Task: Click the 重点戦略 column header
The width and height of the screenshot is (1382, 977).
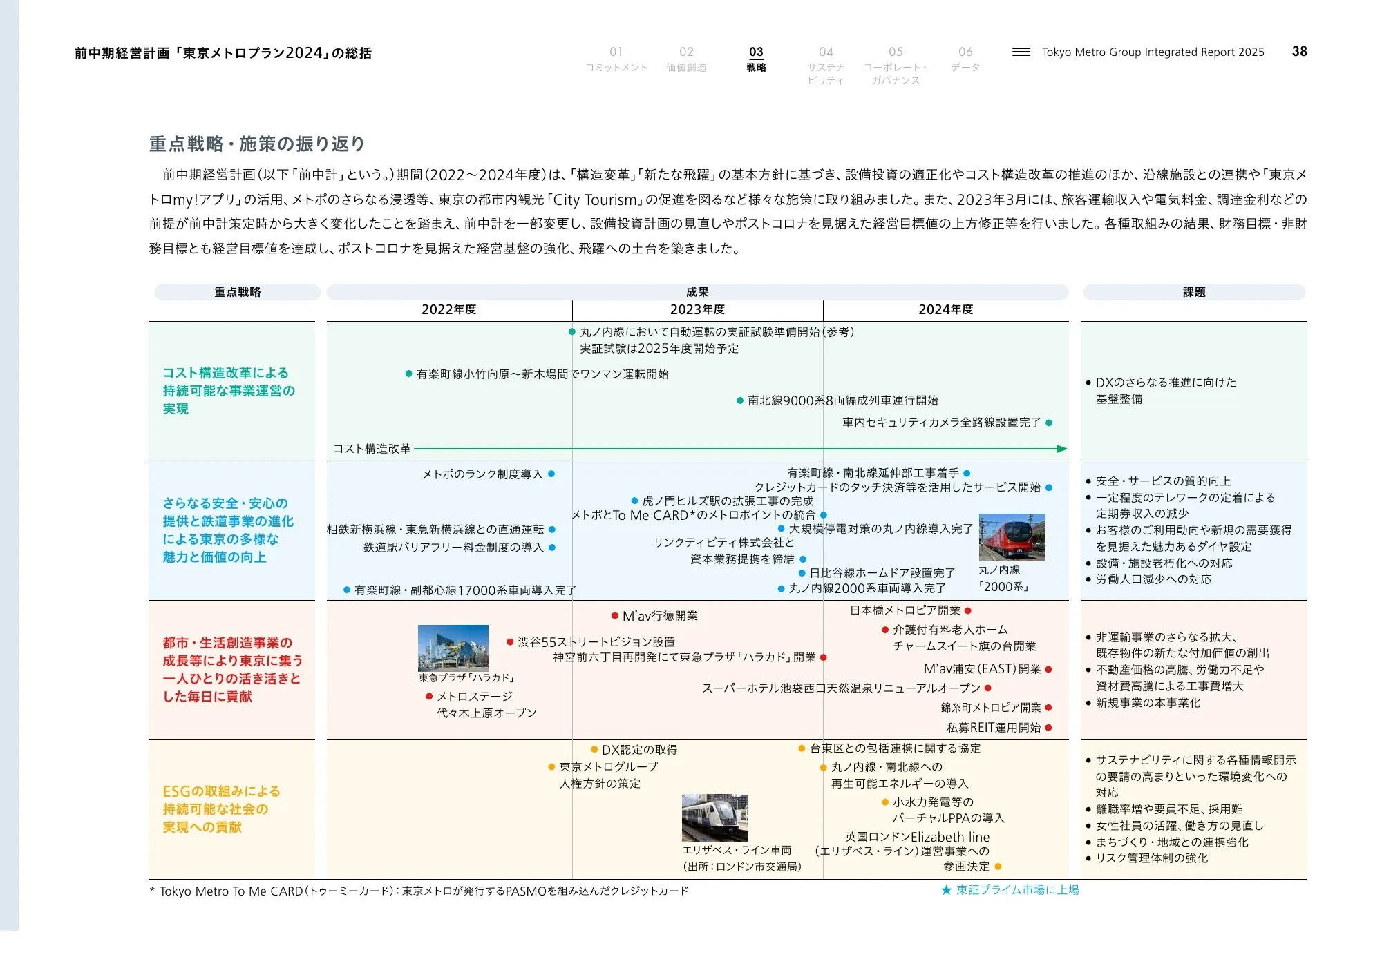Action: [x=237, y=292]
